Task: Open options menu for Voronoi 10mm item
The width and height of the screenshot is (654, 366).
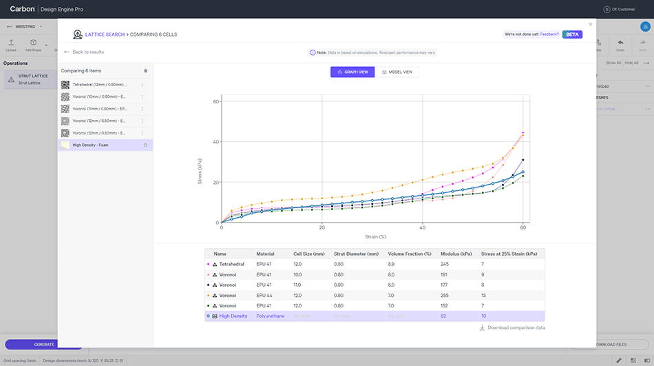Action: [x=143, y=97]
